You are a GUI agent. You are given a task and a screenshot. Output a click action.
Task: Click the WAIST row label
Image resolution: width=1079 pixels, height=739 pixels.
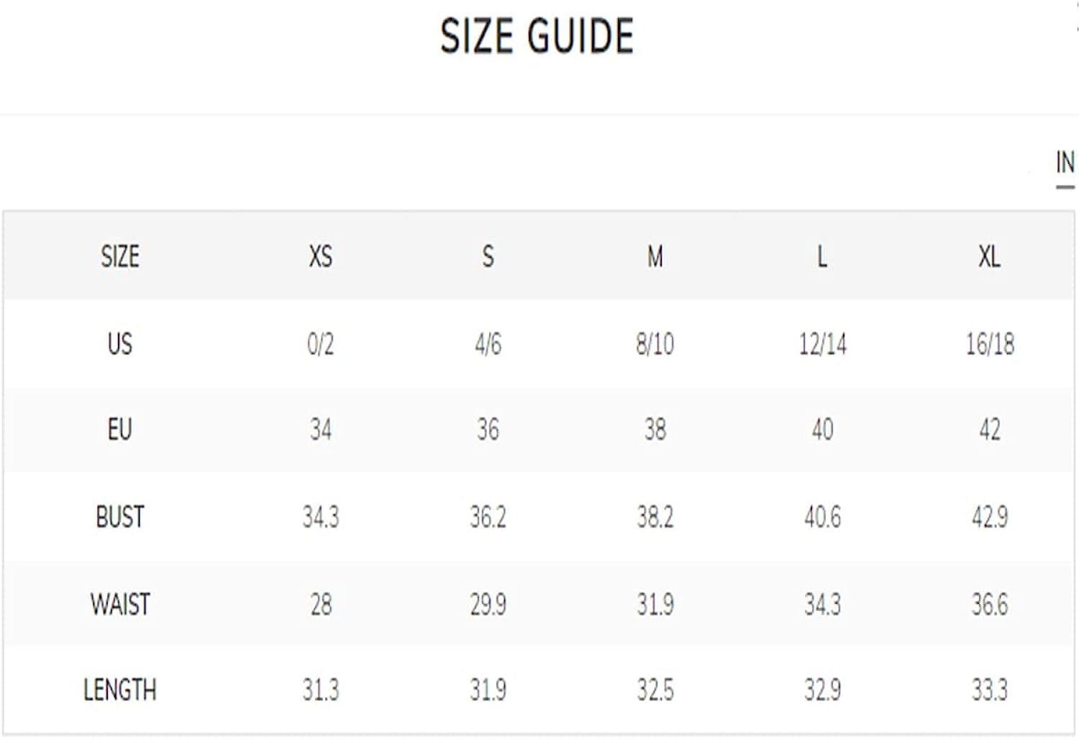pos(120,604)
